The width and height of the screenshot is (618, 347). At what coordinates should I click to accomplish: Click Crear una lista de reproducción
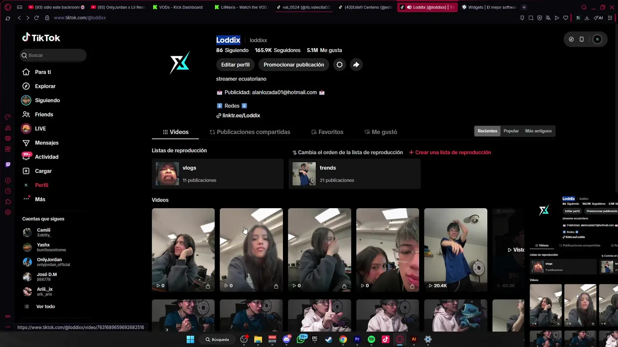click(x=450, y=152)
